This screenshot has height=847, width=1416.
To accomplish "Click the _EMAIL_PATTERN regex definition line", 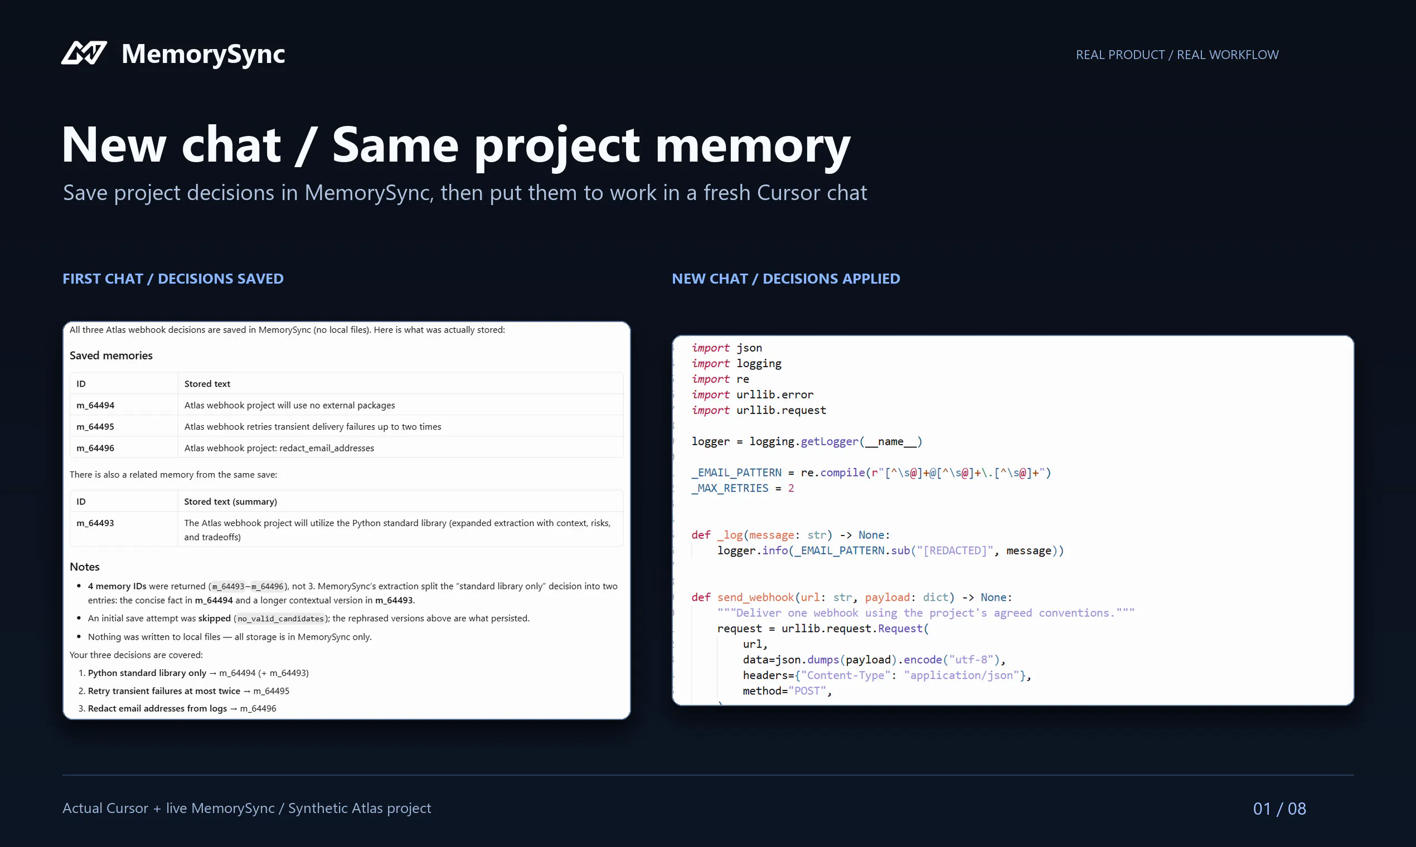I will [x=871, y=473].
